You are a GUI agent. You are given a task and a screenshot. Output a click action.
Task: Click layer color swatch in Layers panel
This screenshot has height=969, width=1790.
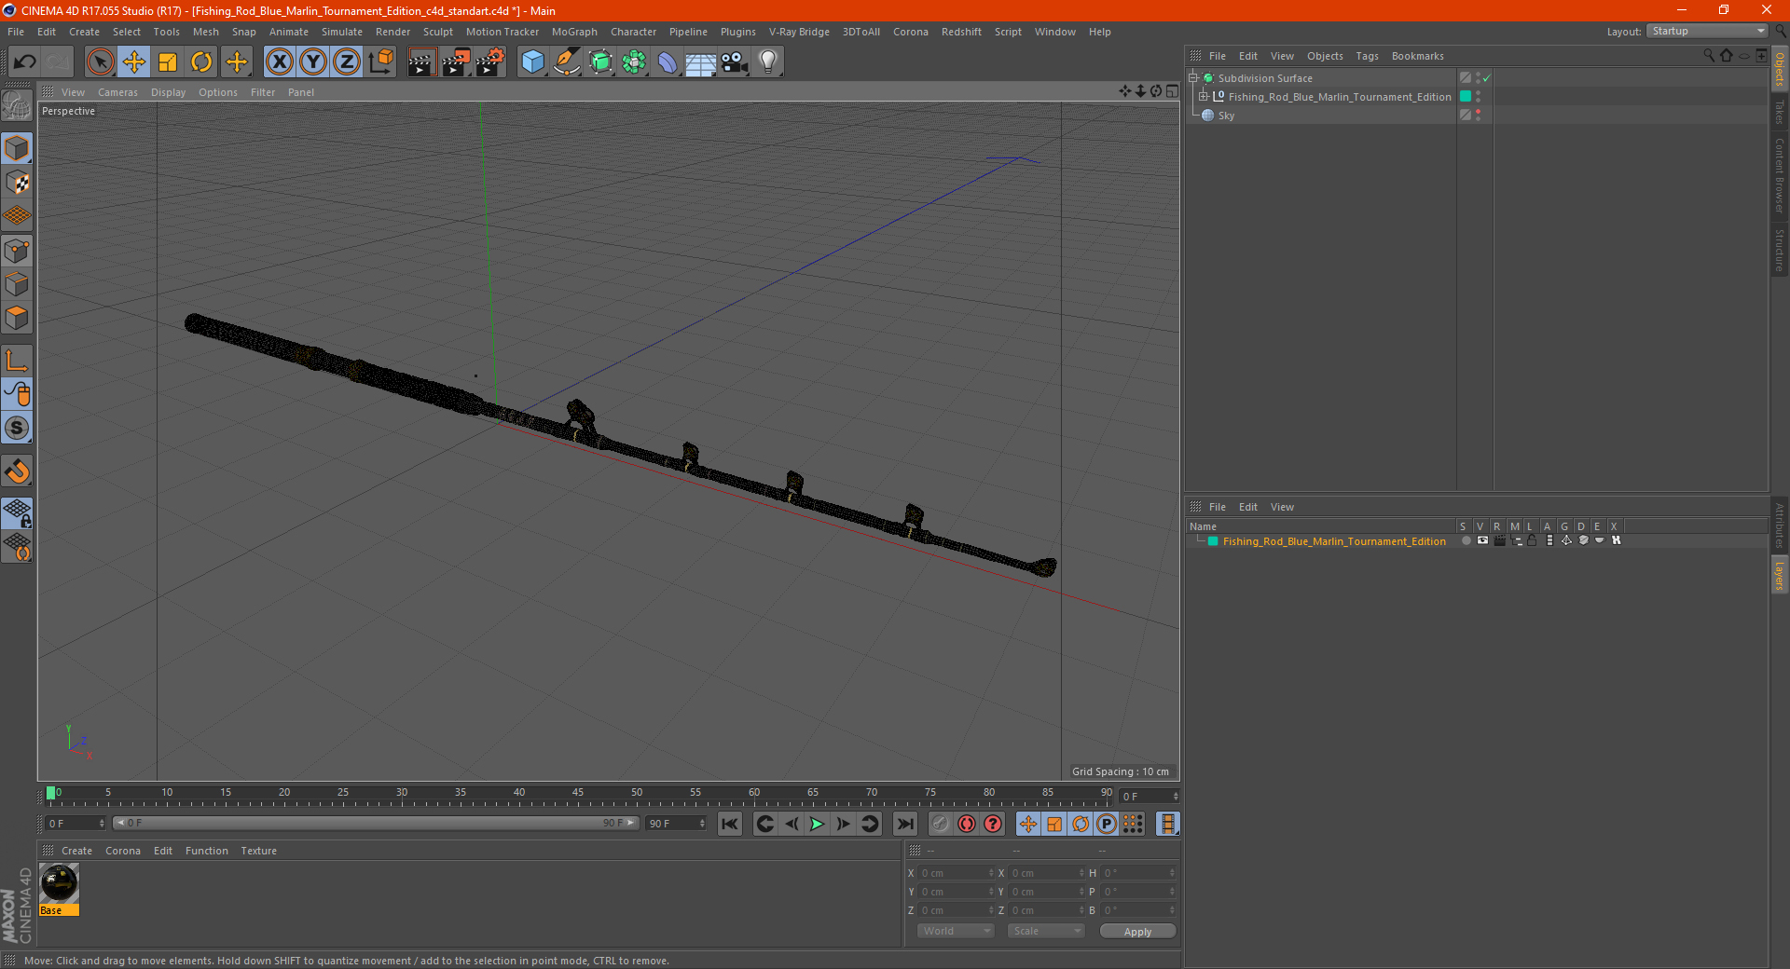1213,541
